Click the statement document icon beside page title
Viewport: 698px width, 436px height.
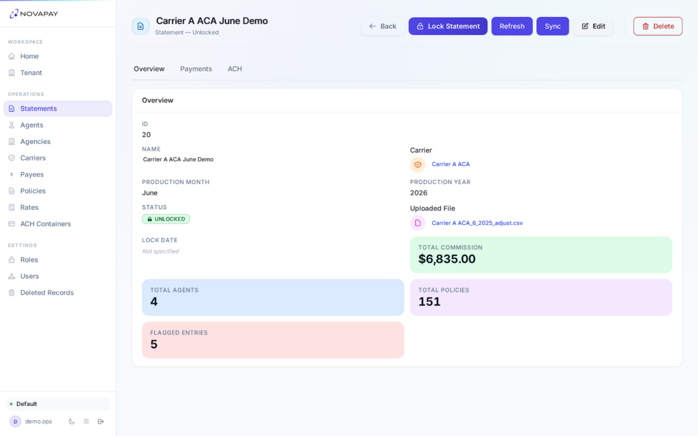(x=140, y=27)
